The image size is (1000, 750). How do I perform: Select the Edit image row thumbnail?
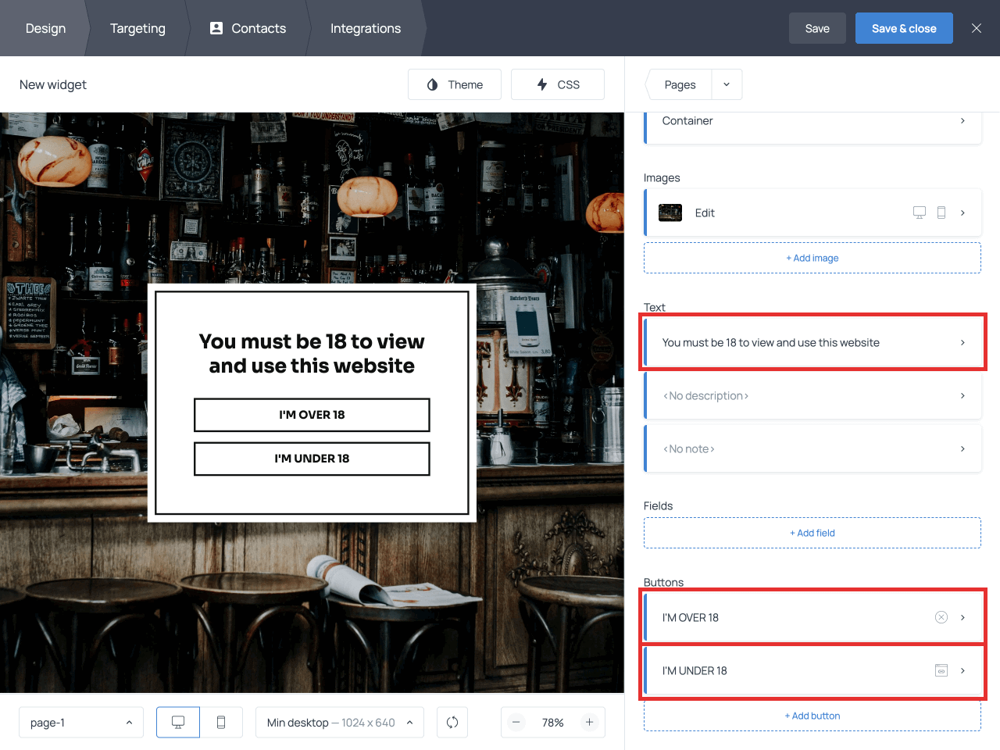670,212
